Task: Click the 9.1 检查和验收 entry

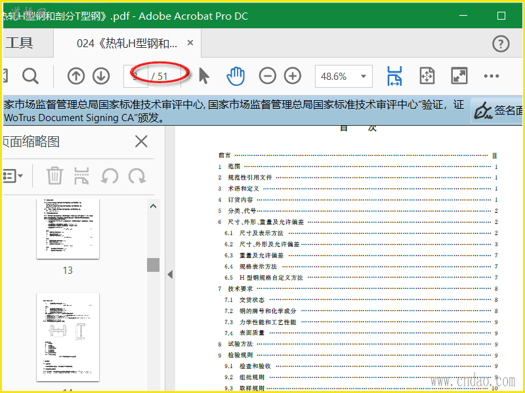Action: (x=361, y=366)
